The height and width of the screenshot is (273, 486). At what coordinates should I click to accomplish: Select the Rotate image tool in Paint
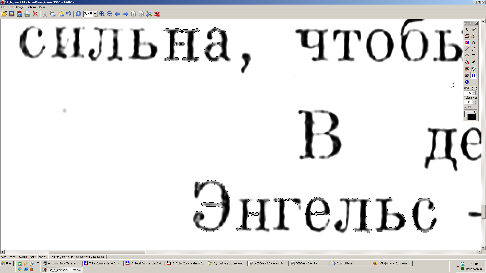(x=467, y=69)
